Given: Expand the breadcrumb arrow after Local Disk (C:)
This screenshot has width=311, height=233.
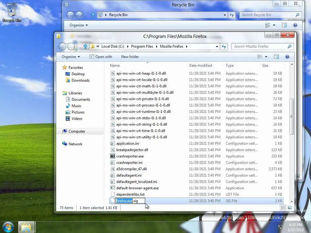Looking at the screenshot, I should click(128, 46).
